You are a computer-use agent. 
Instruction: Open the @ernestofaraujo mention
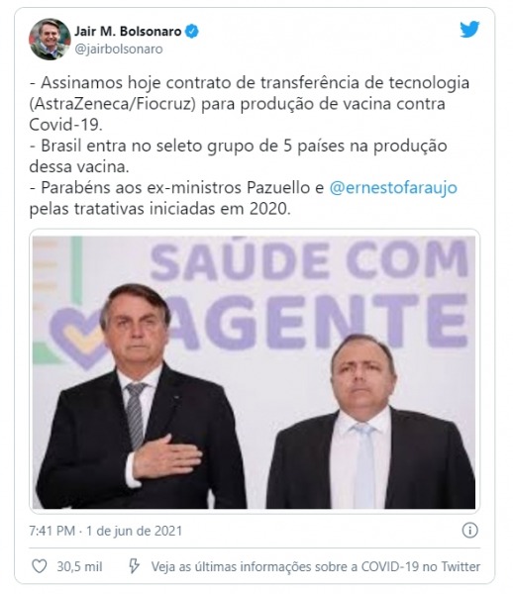point(393,187)
